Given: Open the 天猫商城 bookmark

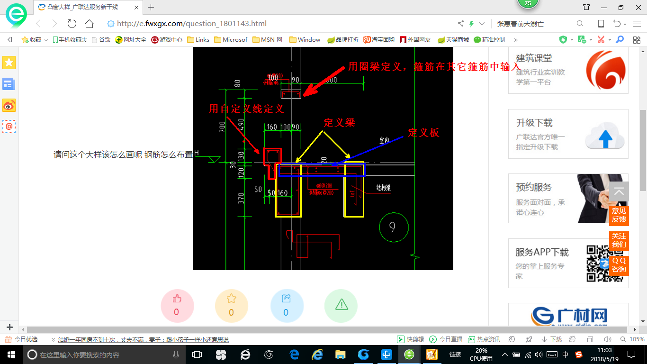Looking at the screenshot, I should (453, 40).
